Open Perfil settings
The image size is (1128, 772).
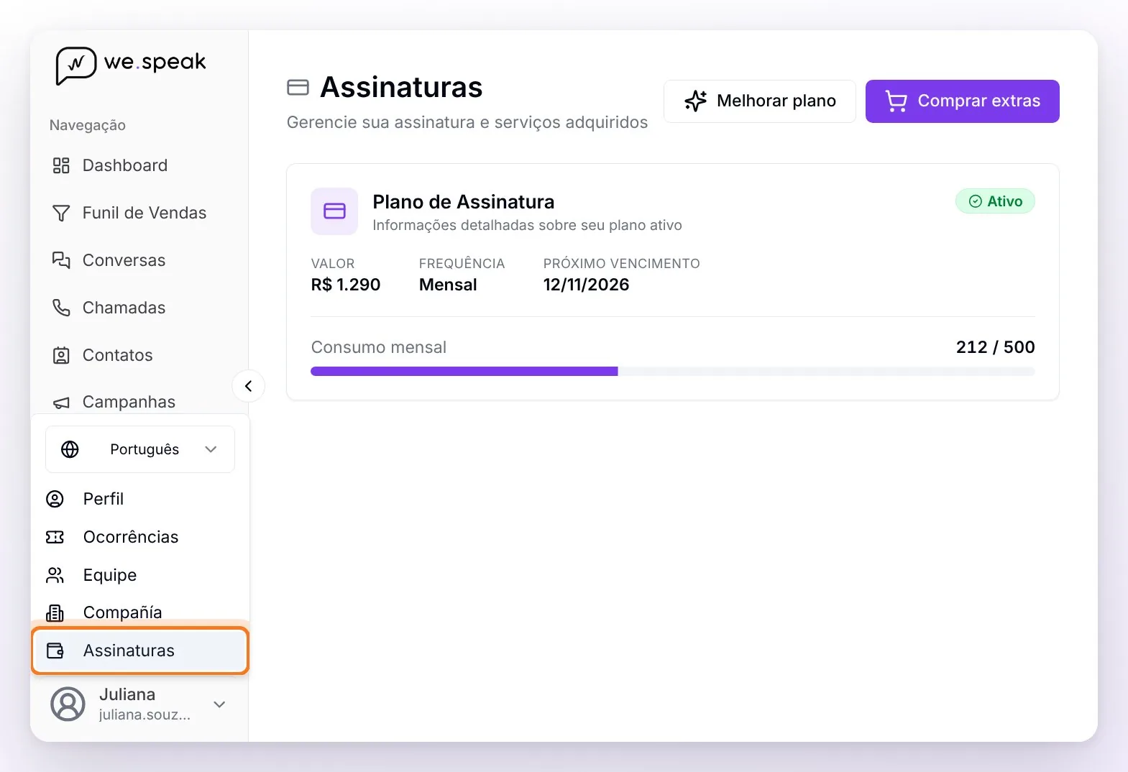coord(140,499)
